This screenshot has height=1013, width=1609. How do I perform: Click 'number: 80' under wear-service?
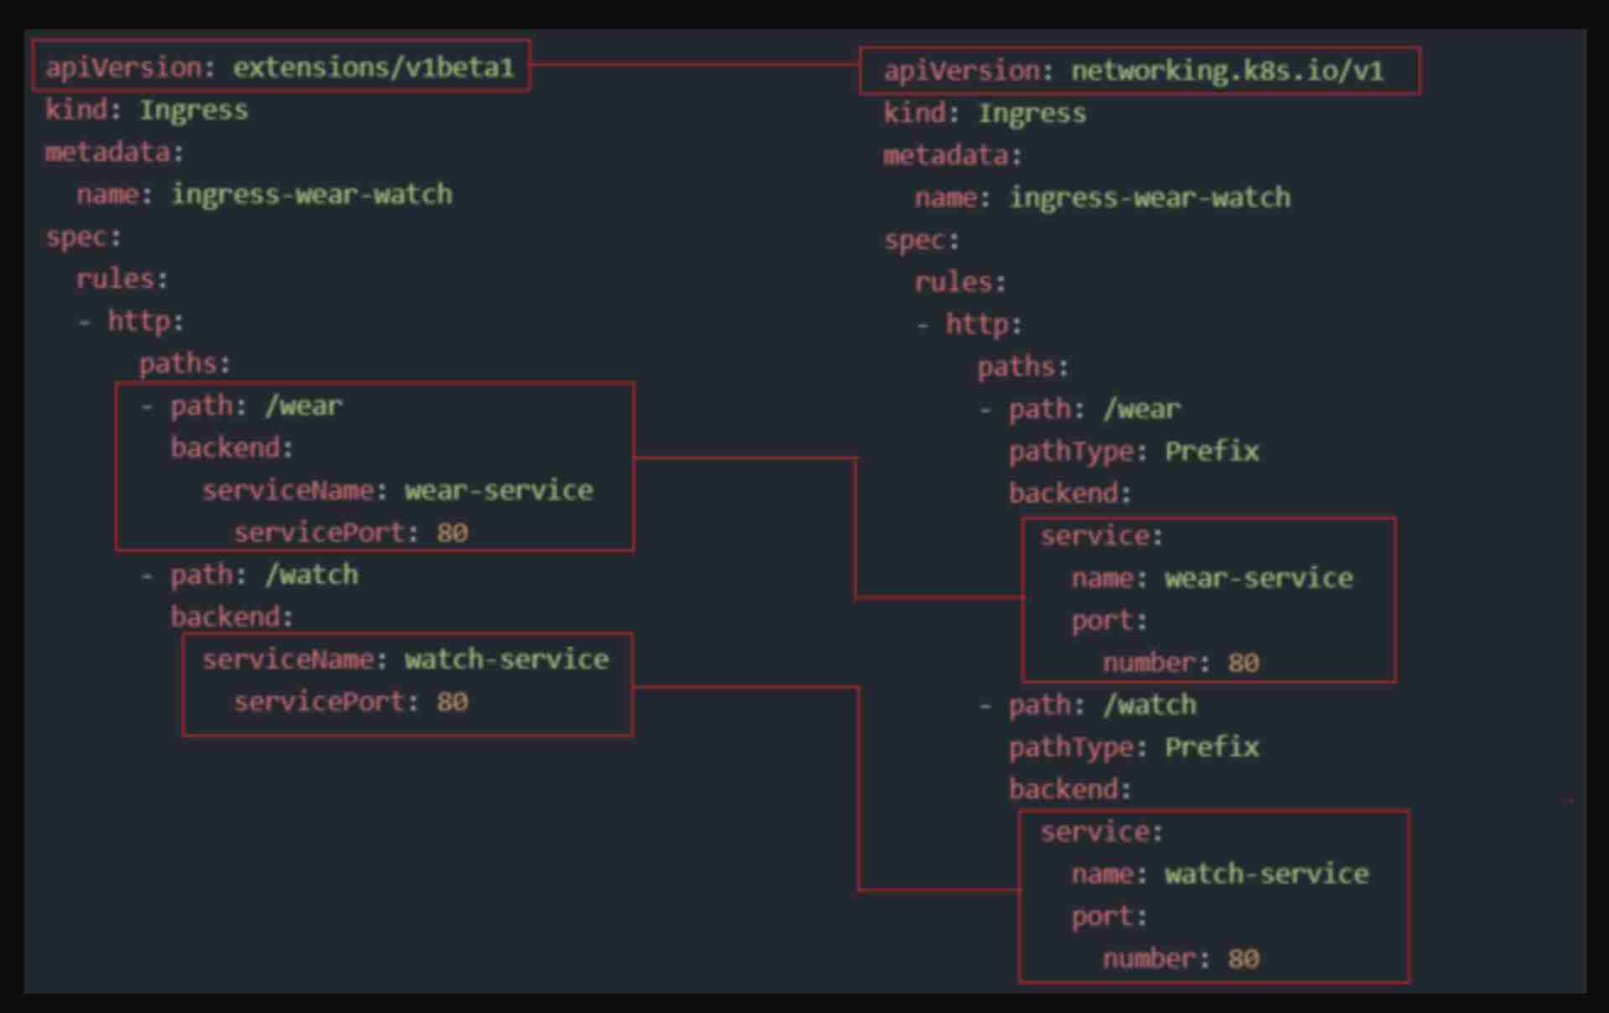tap(1181, 663)
